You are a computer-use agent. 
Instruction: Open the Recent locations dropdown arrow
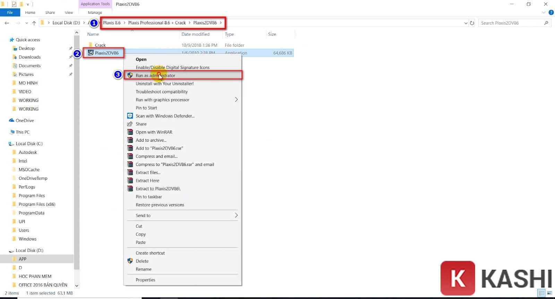[x=27, y=23]
